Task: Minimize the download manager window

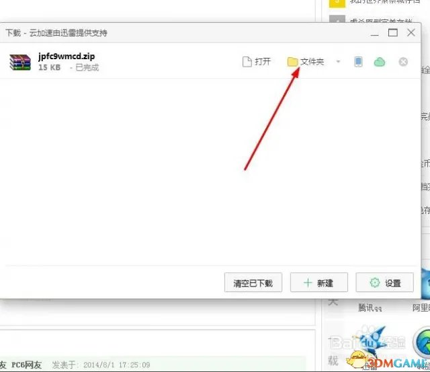Action: (x=374, y=32)
